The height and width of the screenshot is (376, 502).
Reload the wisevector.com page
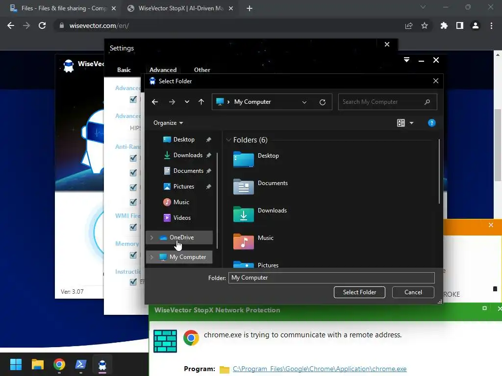tap(42, 25)
